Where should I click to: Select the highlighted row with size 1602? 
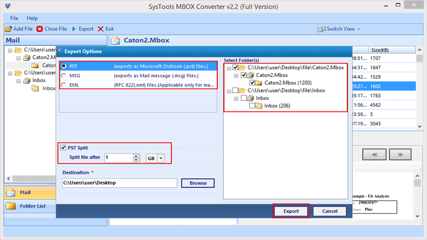(x=384, y=86)
